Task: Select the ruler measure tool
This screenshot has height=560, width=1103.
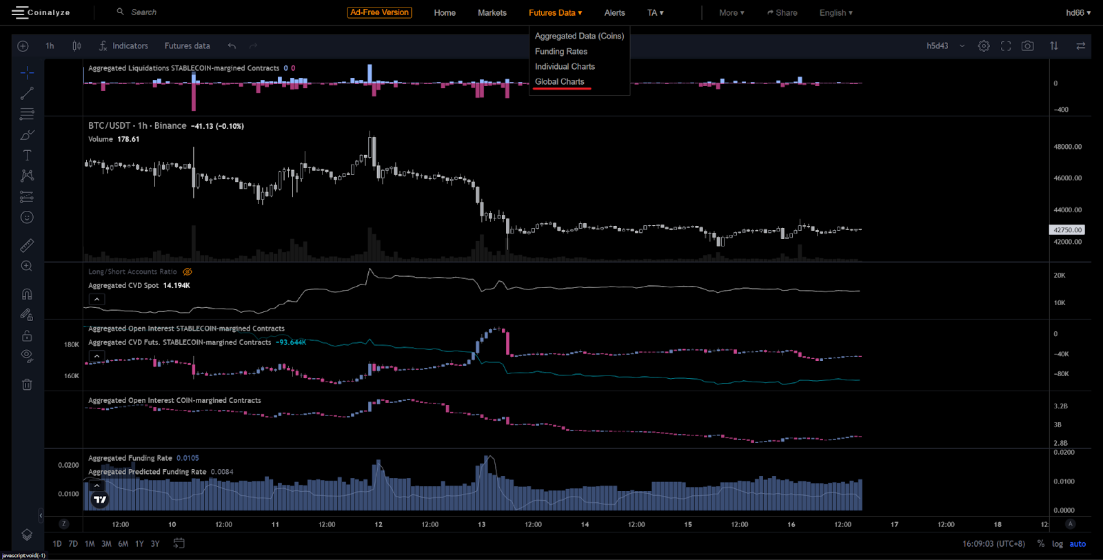Action: 27,245
